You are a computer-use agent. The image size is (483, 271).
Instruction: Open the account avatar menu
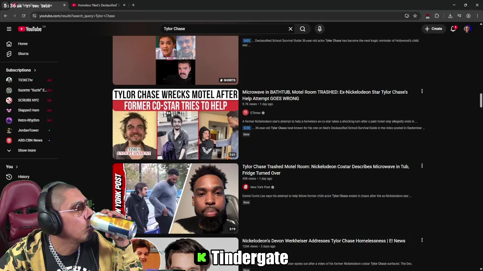click(x=468, y=29)
